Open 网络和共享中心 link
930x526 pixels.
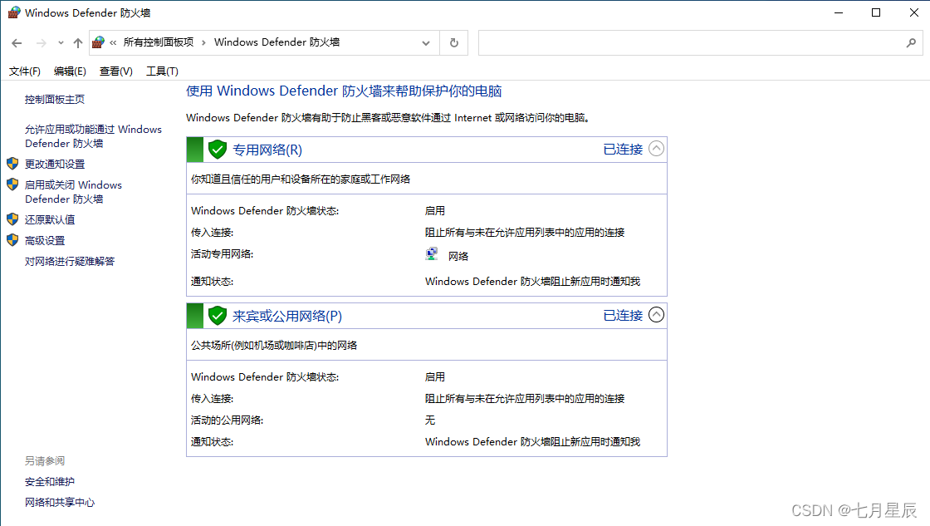click(60, 502)
